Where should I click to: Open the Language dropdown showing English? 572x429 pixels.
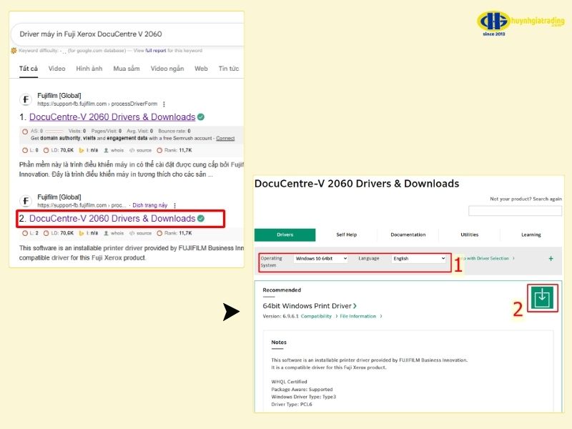419,258
